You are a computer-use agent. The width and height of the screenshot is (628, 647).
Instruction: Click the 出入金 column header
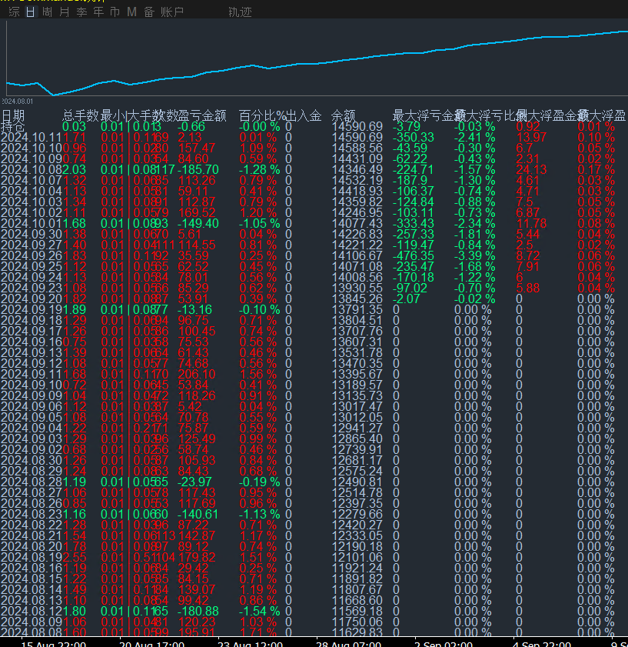click(304, 115)
